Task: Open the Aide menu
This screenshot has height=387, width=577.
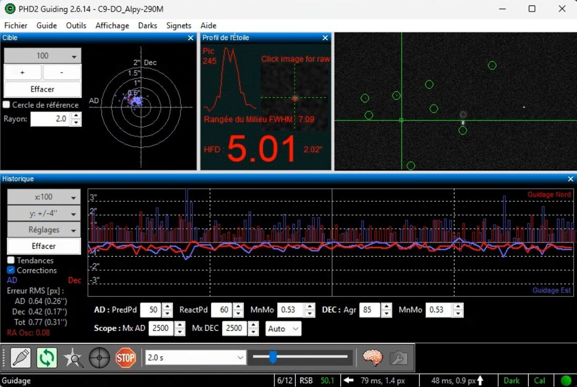Action: coord(208,25)
